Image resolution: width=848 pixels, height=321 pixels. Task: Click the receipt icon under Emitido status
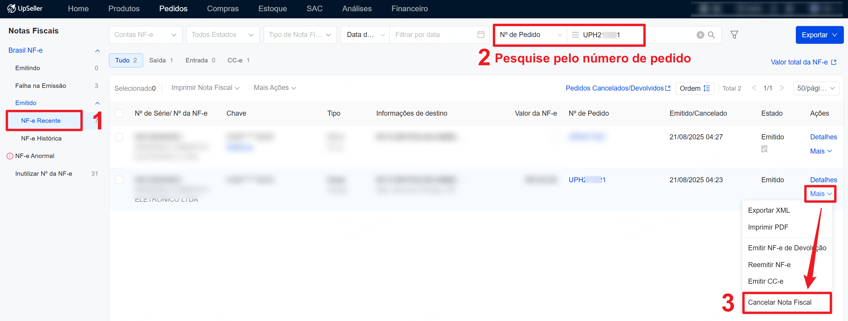764,149
